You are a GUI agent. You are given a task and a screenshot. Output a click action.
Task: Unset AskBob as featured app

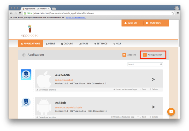tap(123, 117)
